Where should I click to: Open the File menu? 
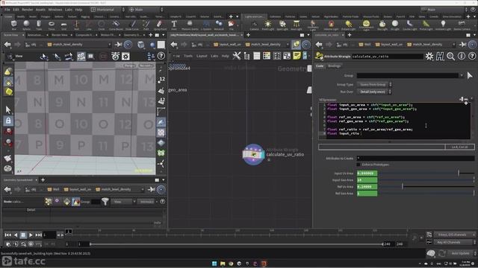point(7,10)
